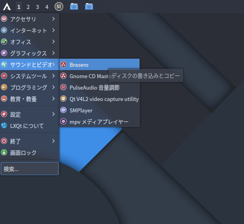The width and height of the screenshot is (244, 224).
Task: Focus the 検索... search field
Action: tap(30, 169)
